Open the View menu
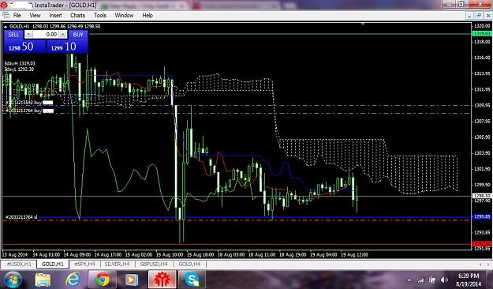This screenshot has height=289, width=493. coord(35,15)
